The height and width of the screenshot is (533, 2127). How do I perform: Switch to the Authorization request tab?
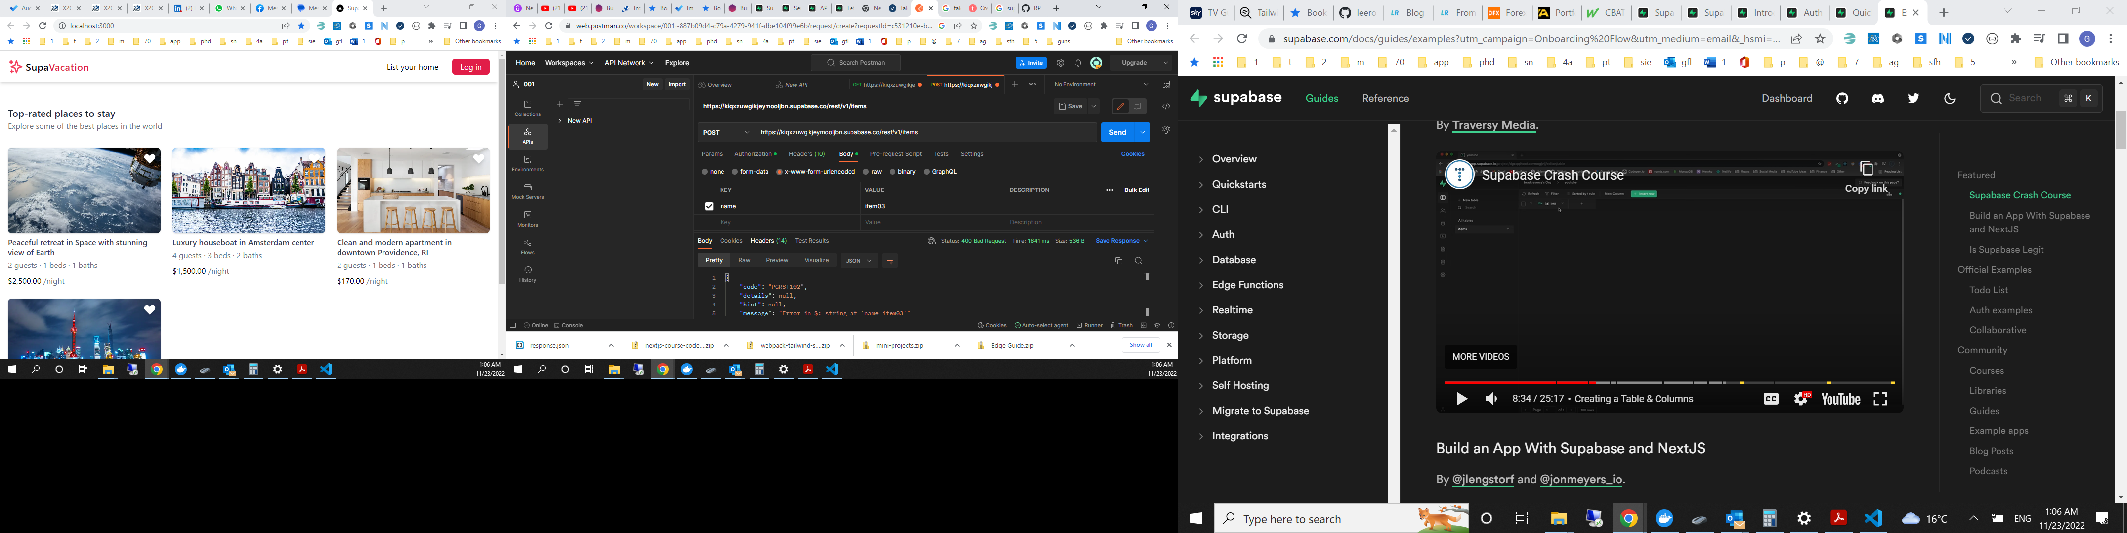pyautogui.click(x=755, y=154)
